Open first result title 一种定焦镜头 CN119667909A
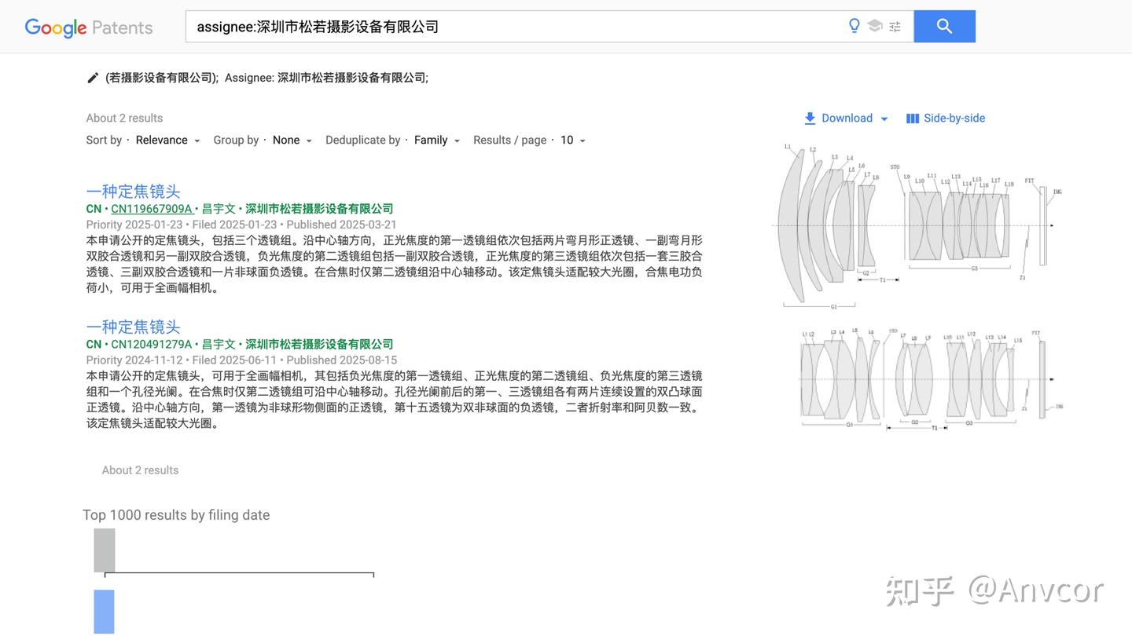 coord(134,191)
